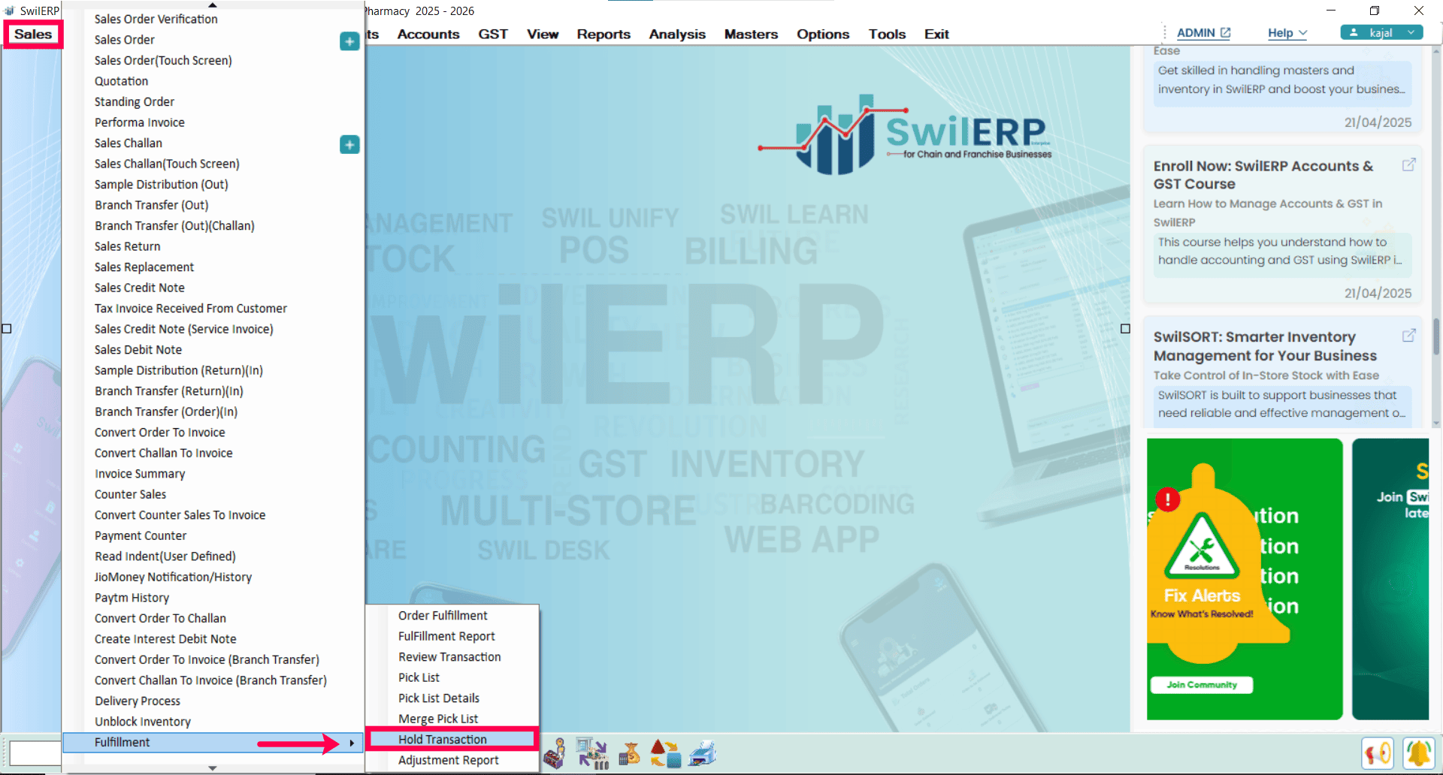Click the stock transfer arrows icon in bottom toolbar
This screenshot has height=775, width=1443.
(592, 754)
